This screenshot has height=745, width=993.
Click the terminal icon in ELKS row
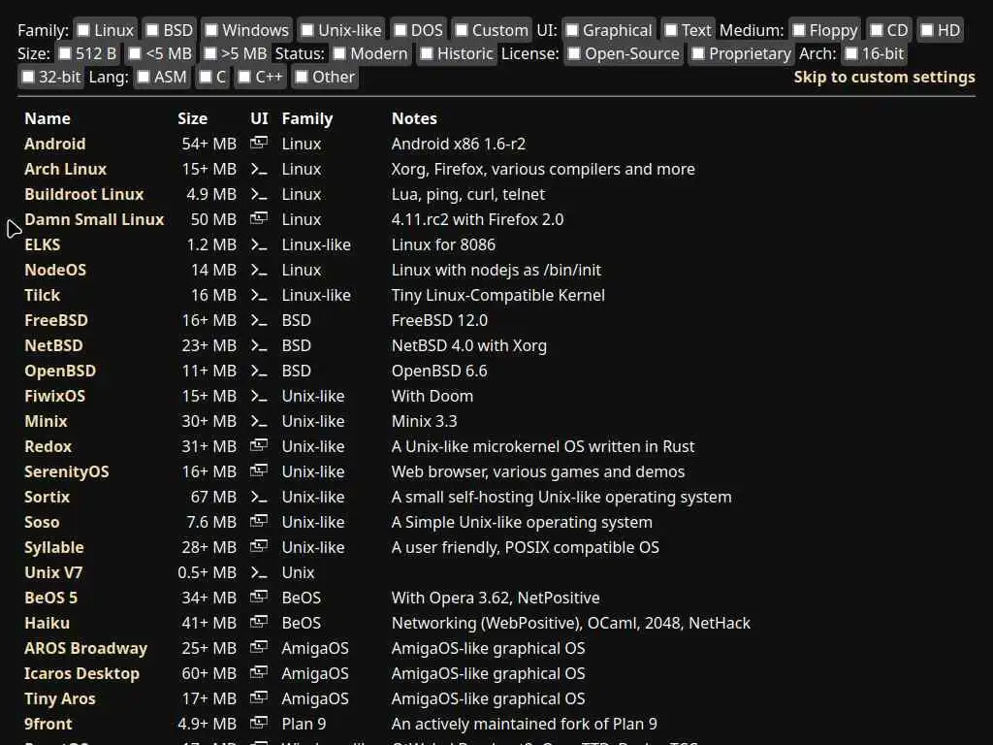point(258,244)
